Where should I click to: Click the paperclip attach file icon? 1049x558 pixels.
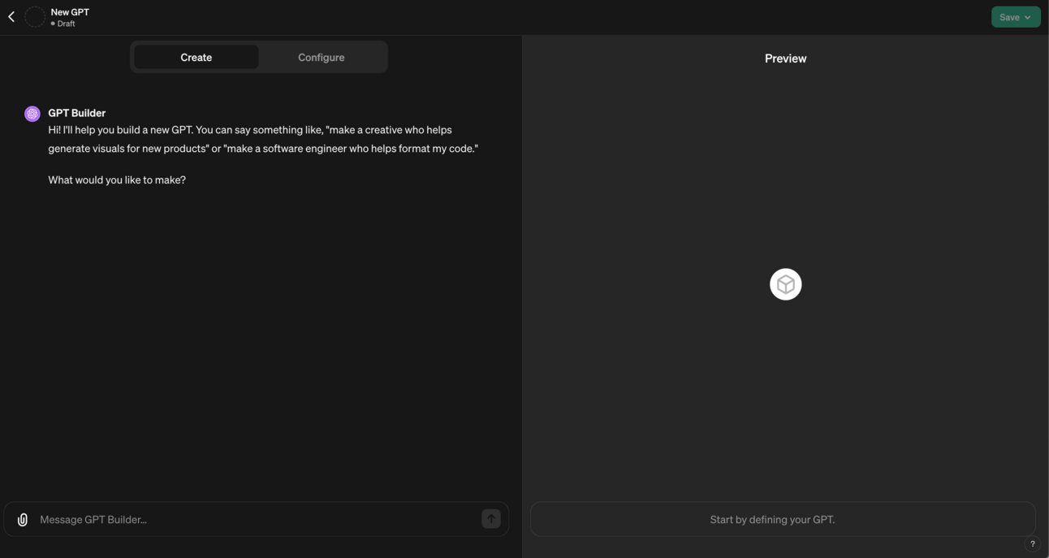[x=23, y=520]
